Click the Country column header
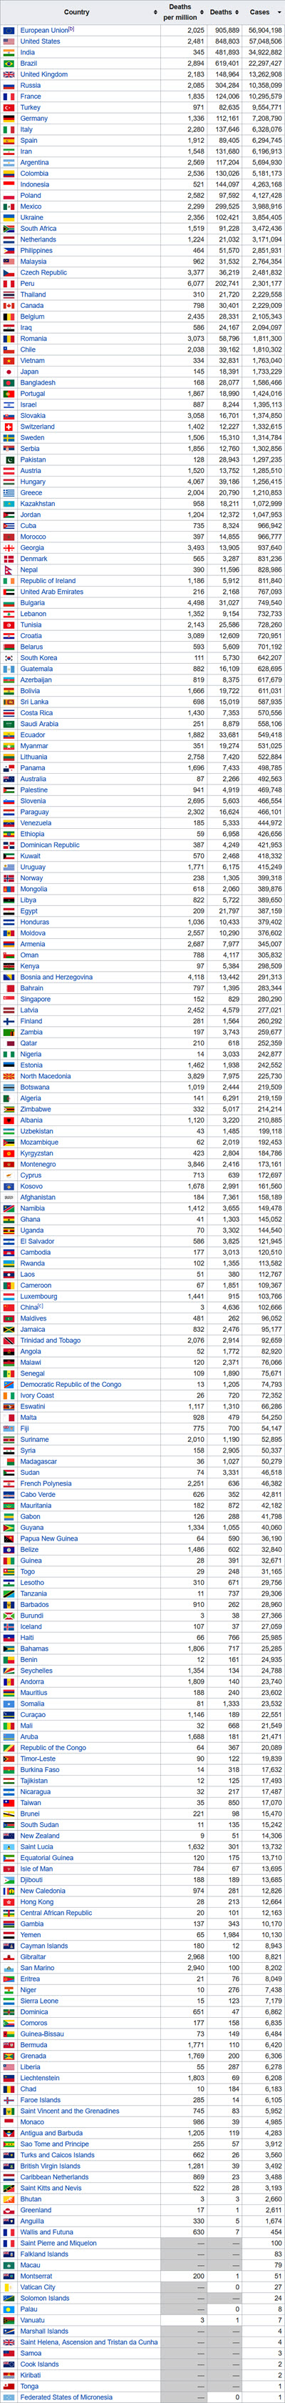This screenshot has width=285, height=2403. point(76,12)
